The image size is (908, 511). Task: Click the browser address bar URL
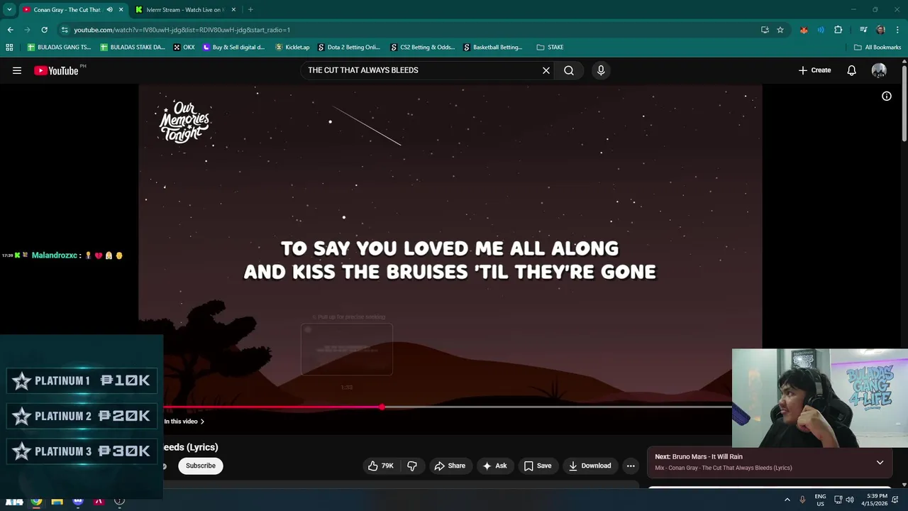point(182,30)
